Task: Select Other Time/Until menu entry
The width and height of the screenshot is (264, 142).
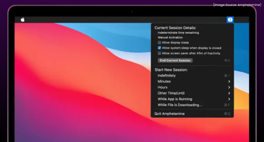Action: 192,93
